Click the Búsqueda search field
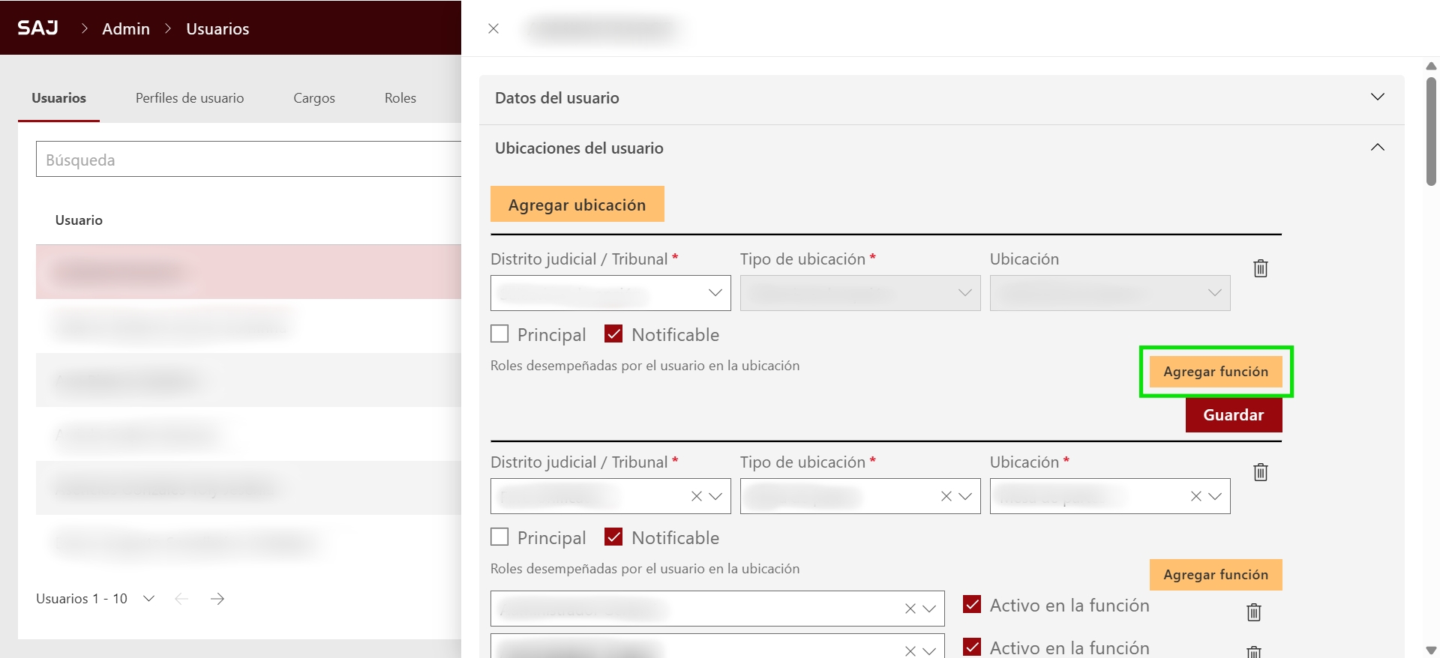Screen dimensions: 1440x658 click(247, 160)
